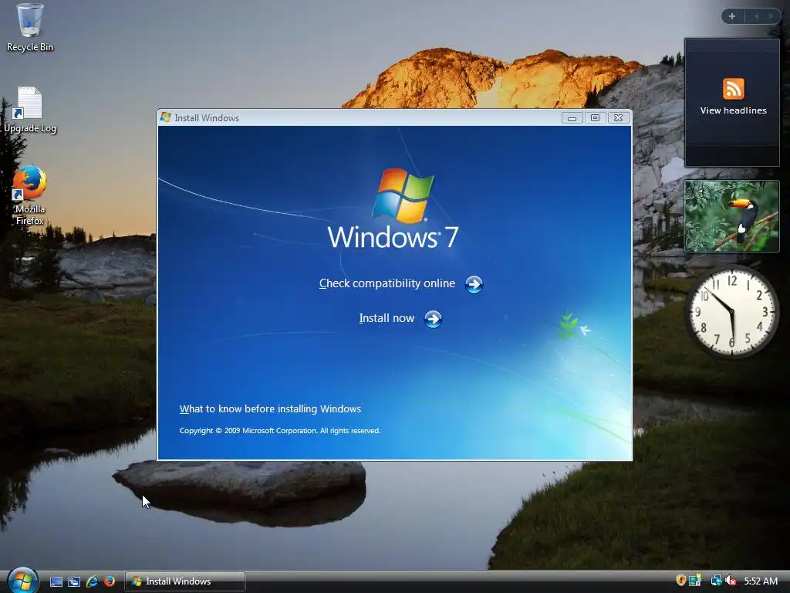790x593 pixels.
Task: Launch Firefox from the quick launch bar
Action: click(110, 581)
